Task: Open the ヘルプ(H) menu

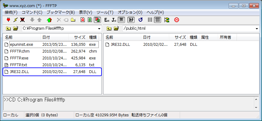Action: [155, 12]
